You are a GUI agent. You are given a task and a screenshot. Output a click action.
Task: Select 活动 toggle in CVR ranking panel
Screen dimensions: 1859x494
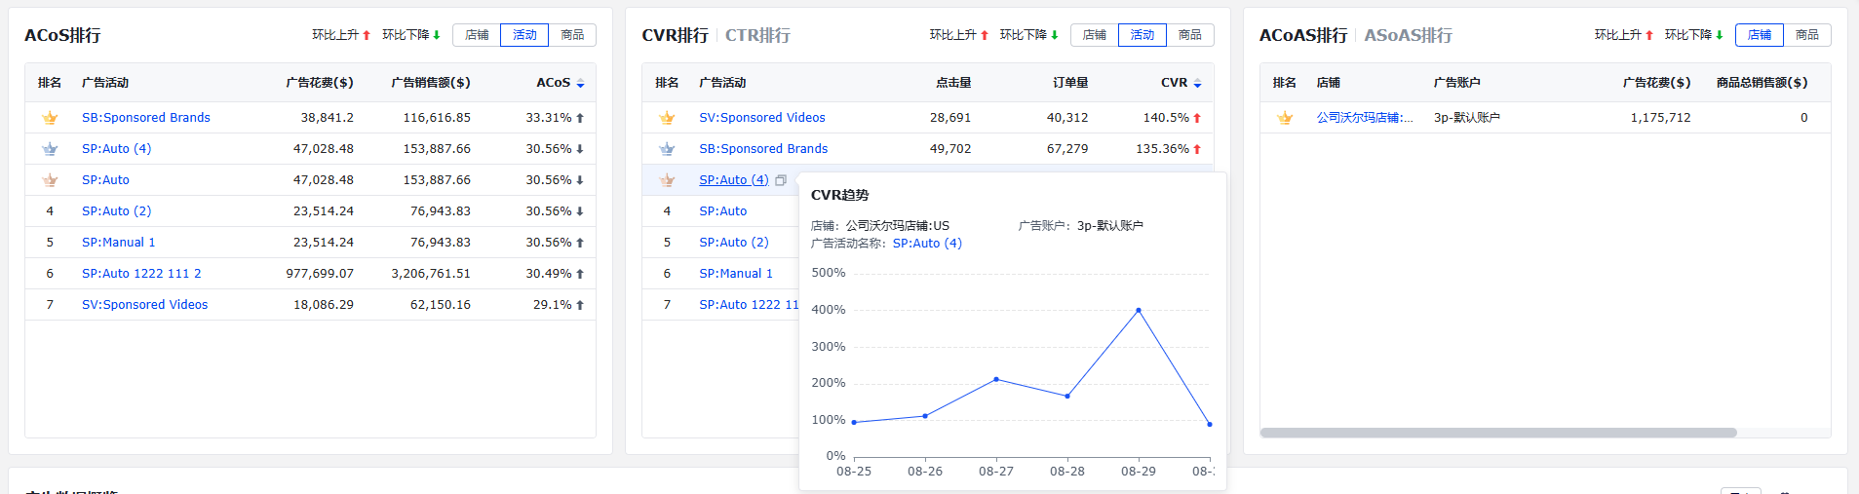pos(1143,35)
